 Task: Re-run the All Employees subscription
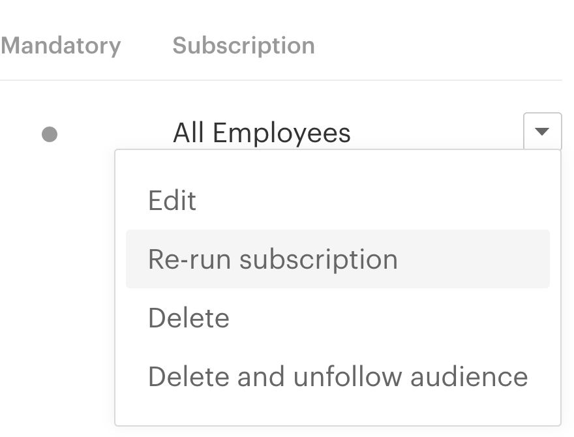(273, 259)
